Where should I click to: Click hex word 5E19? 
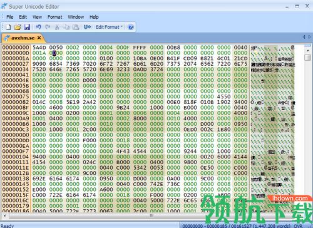pos(73,102)
